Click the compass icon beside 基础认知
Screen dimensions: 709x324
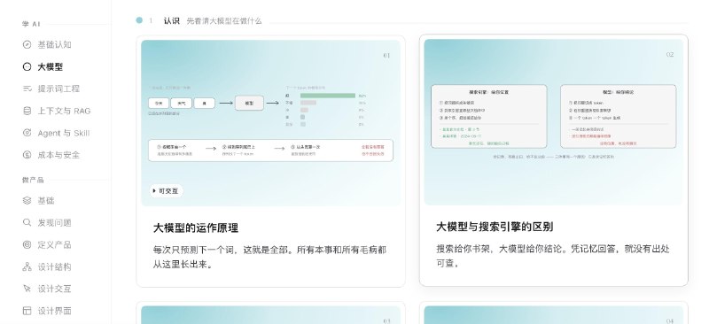pyautogui.click(x=27, y=44)
